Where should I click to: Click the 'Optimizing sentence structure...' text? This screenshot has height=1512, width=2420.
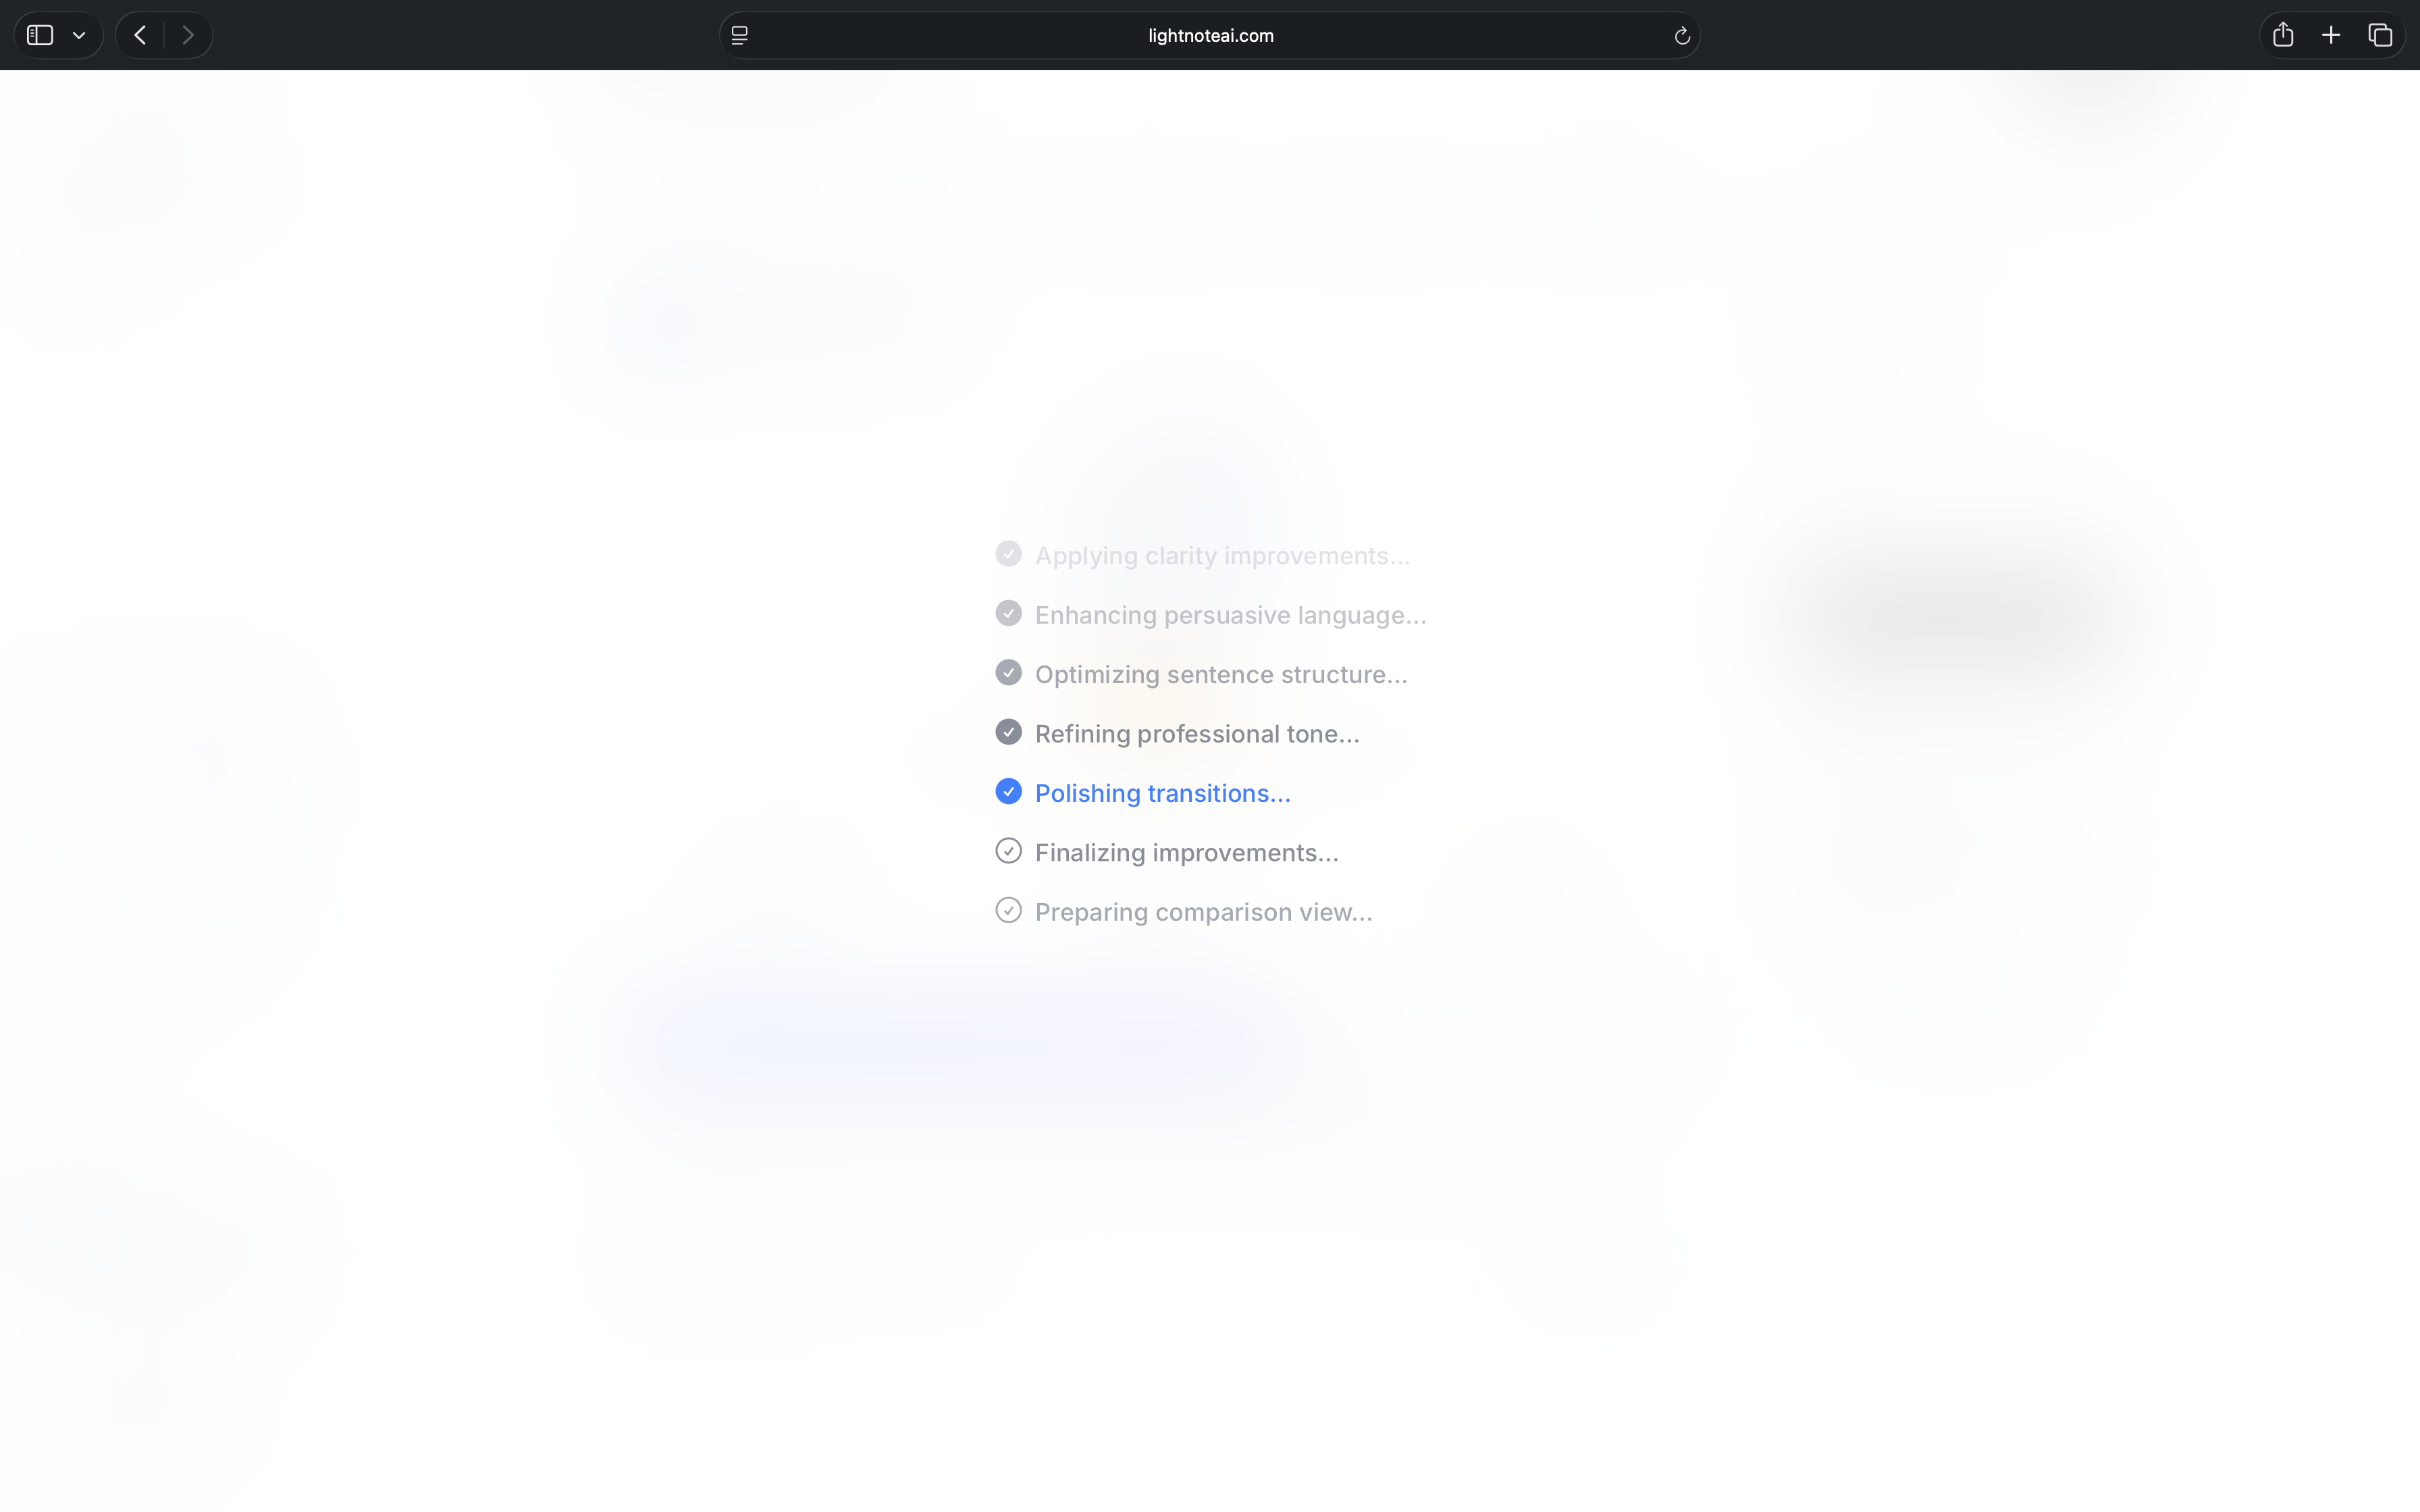1220,674
